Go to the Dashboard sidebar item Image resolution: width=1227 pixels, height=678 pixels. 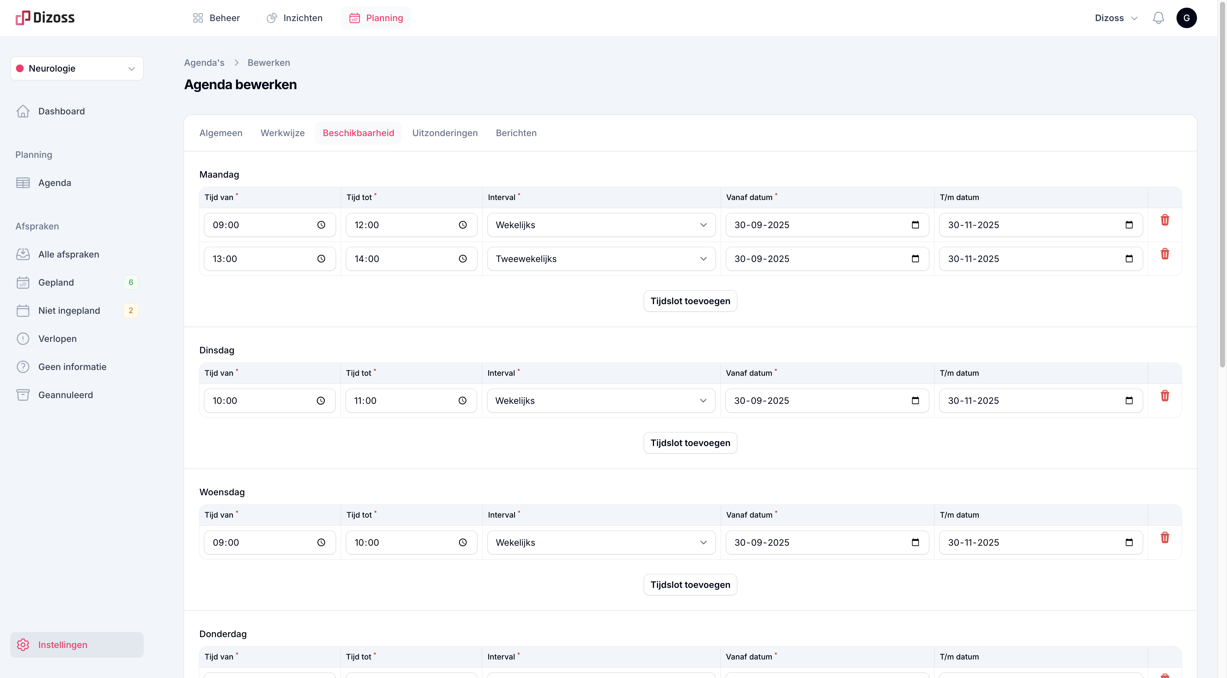pyautogui.click(x=61, y=111)
